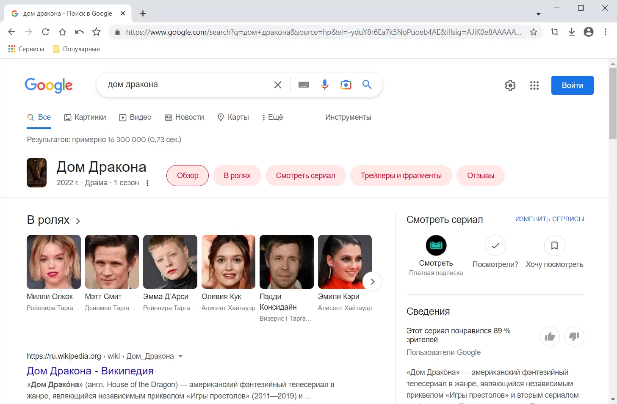
Task: Click the browser forward arrow
Action: tap(28, 32)
